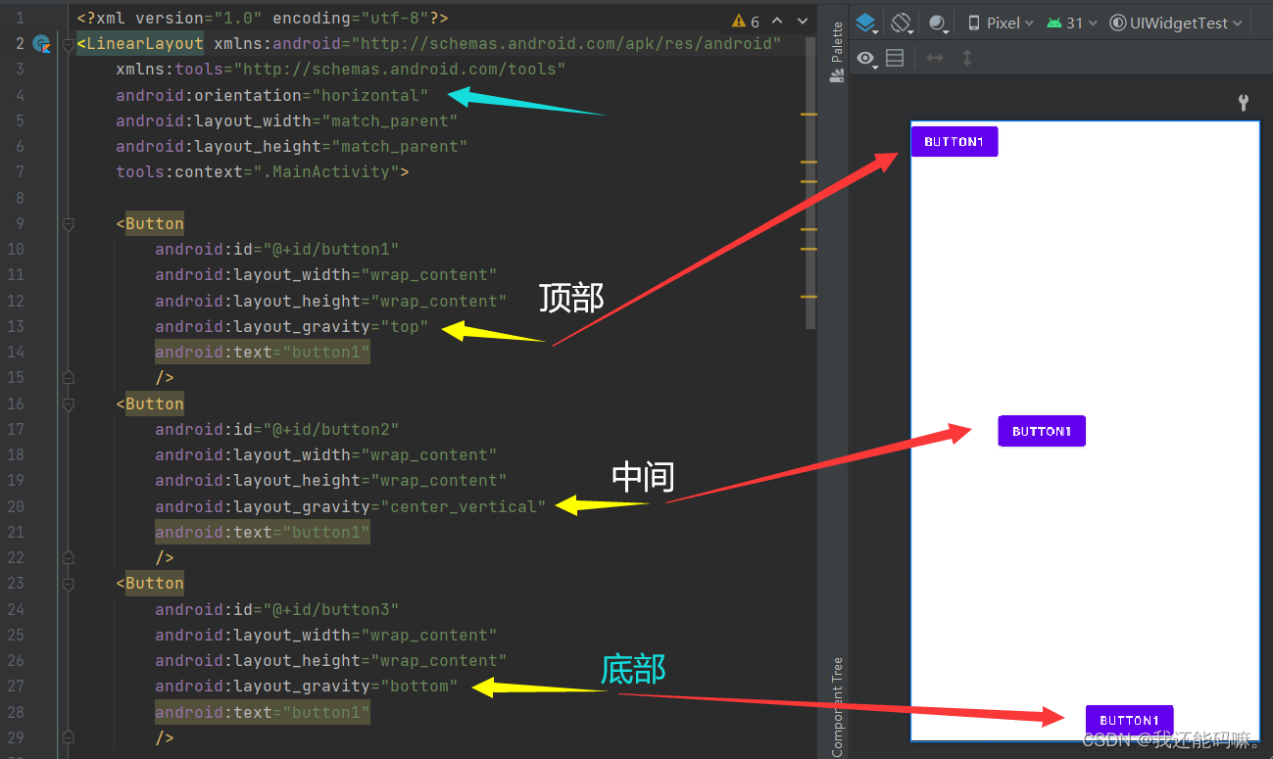Select the bottom-aligned BUTTON1 in the preview
The height and width of the screenshot is (759, 1273).
pos(1129,721)
